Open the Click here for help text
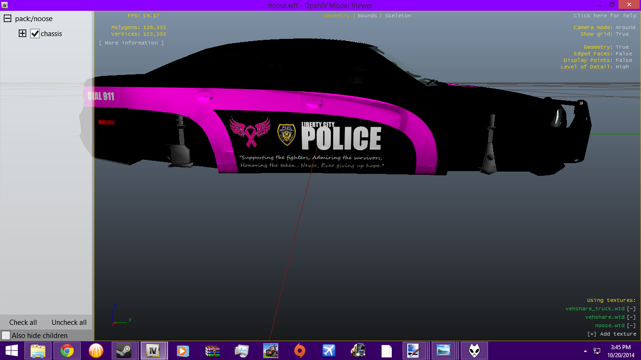Screen dimensions: 641x360 pyautogui.click(x=604, y=16)
